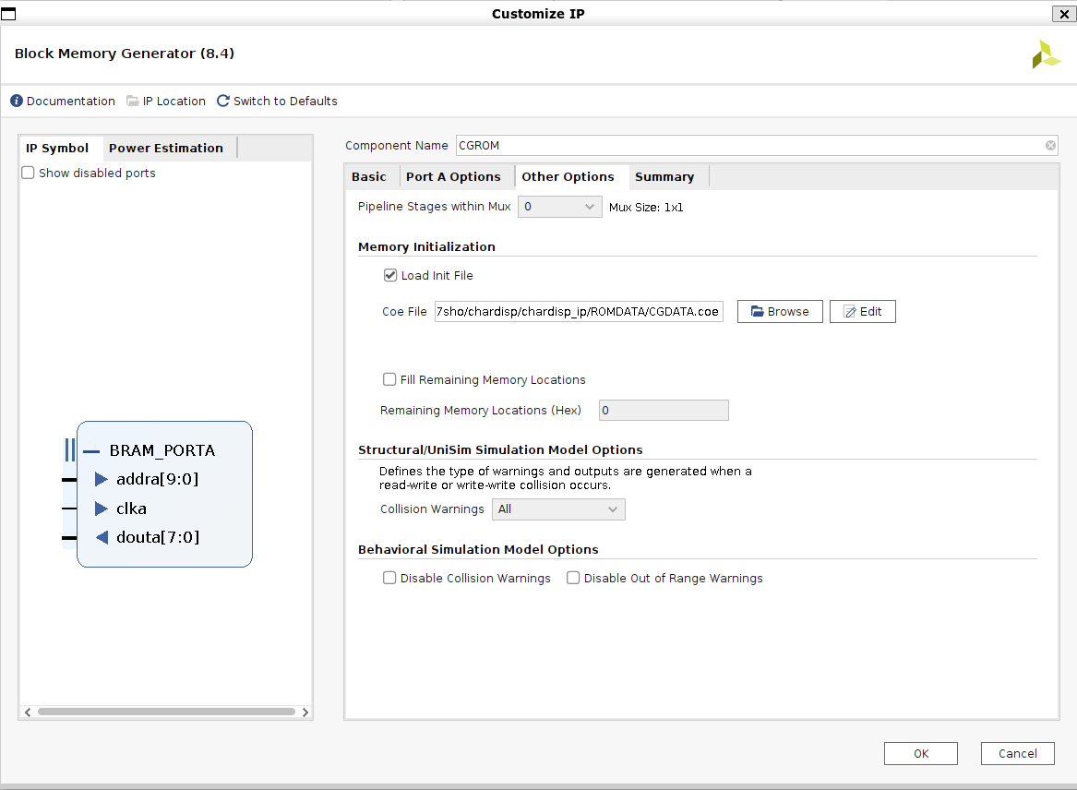
Task: Click the Cancel button
Action: click(x=1017, y=754)
